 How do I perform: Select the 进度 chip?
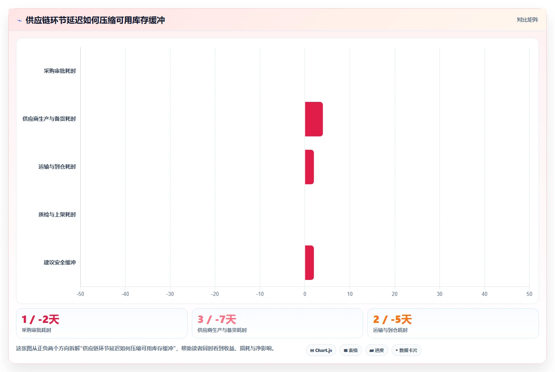(377, 350)
